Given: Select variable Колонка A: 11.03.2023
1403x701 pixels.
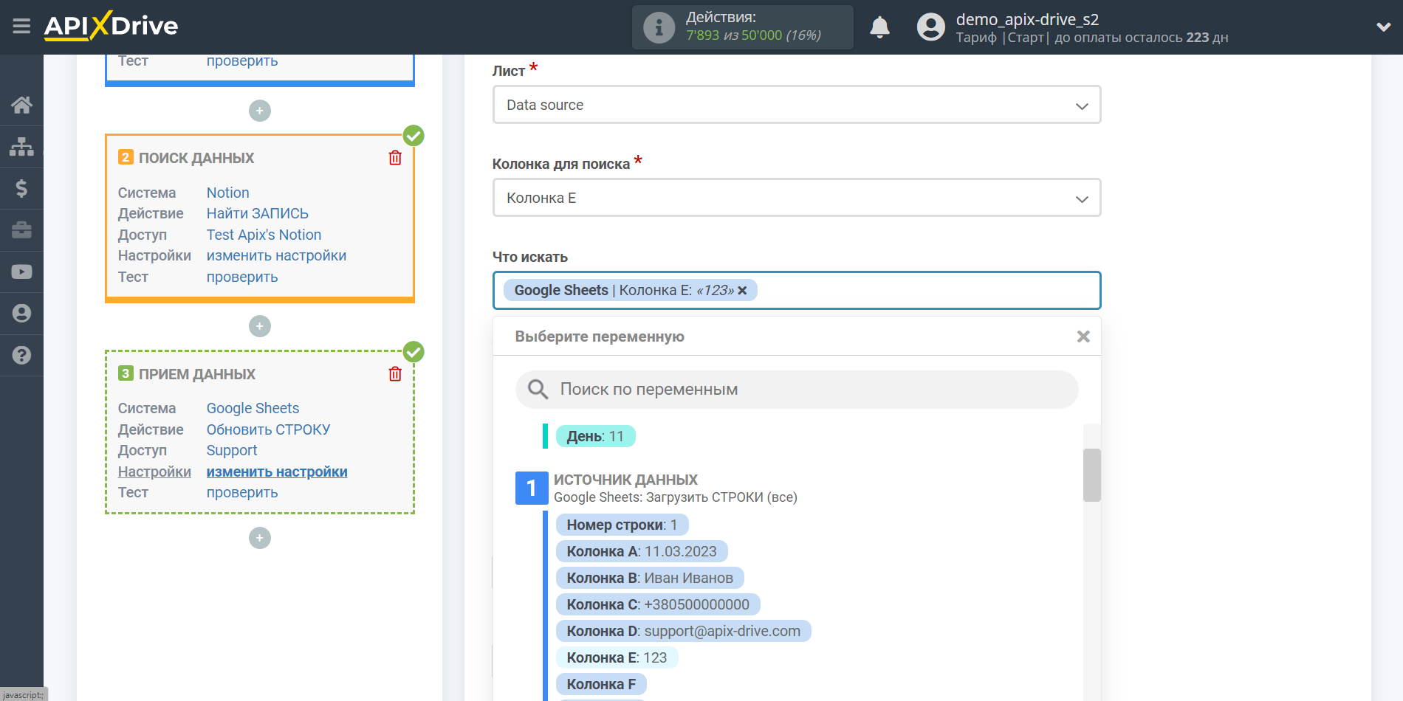Looking at the screenshot, I should point(642,551).
